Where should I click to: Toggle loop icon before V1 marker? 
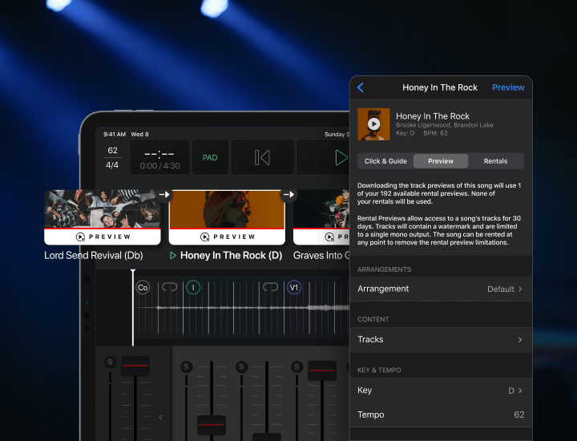[271, 287]
